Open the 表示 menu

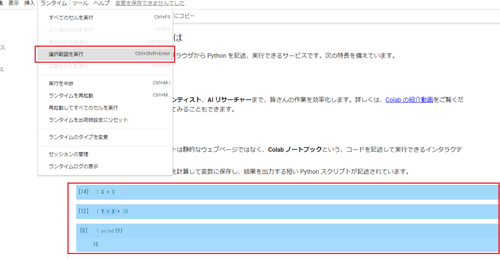(x=14, y=3)
